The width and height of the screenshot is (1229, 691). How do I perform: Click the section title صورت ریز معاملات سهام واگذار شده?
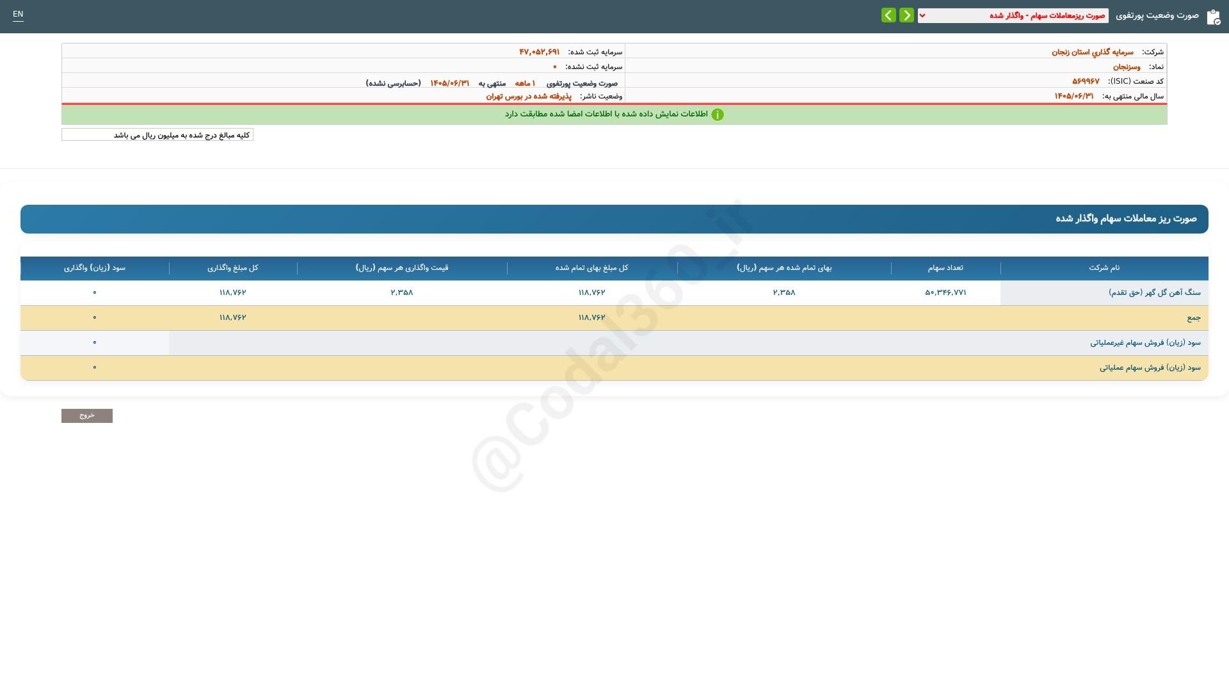(x=1126, y=219)
